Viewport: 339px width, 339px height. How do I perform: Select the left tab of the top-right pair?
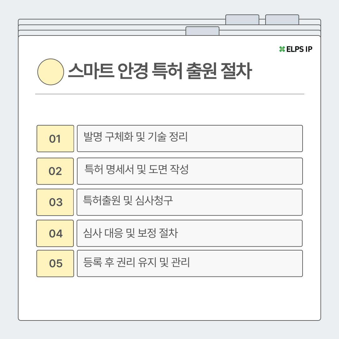click(x=242, y=19)
